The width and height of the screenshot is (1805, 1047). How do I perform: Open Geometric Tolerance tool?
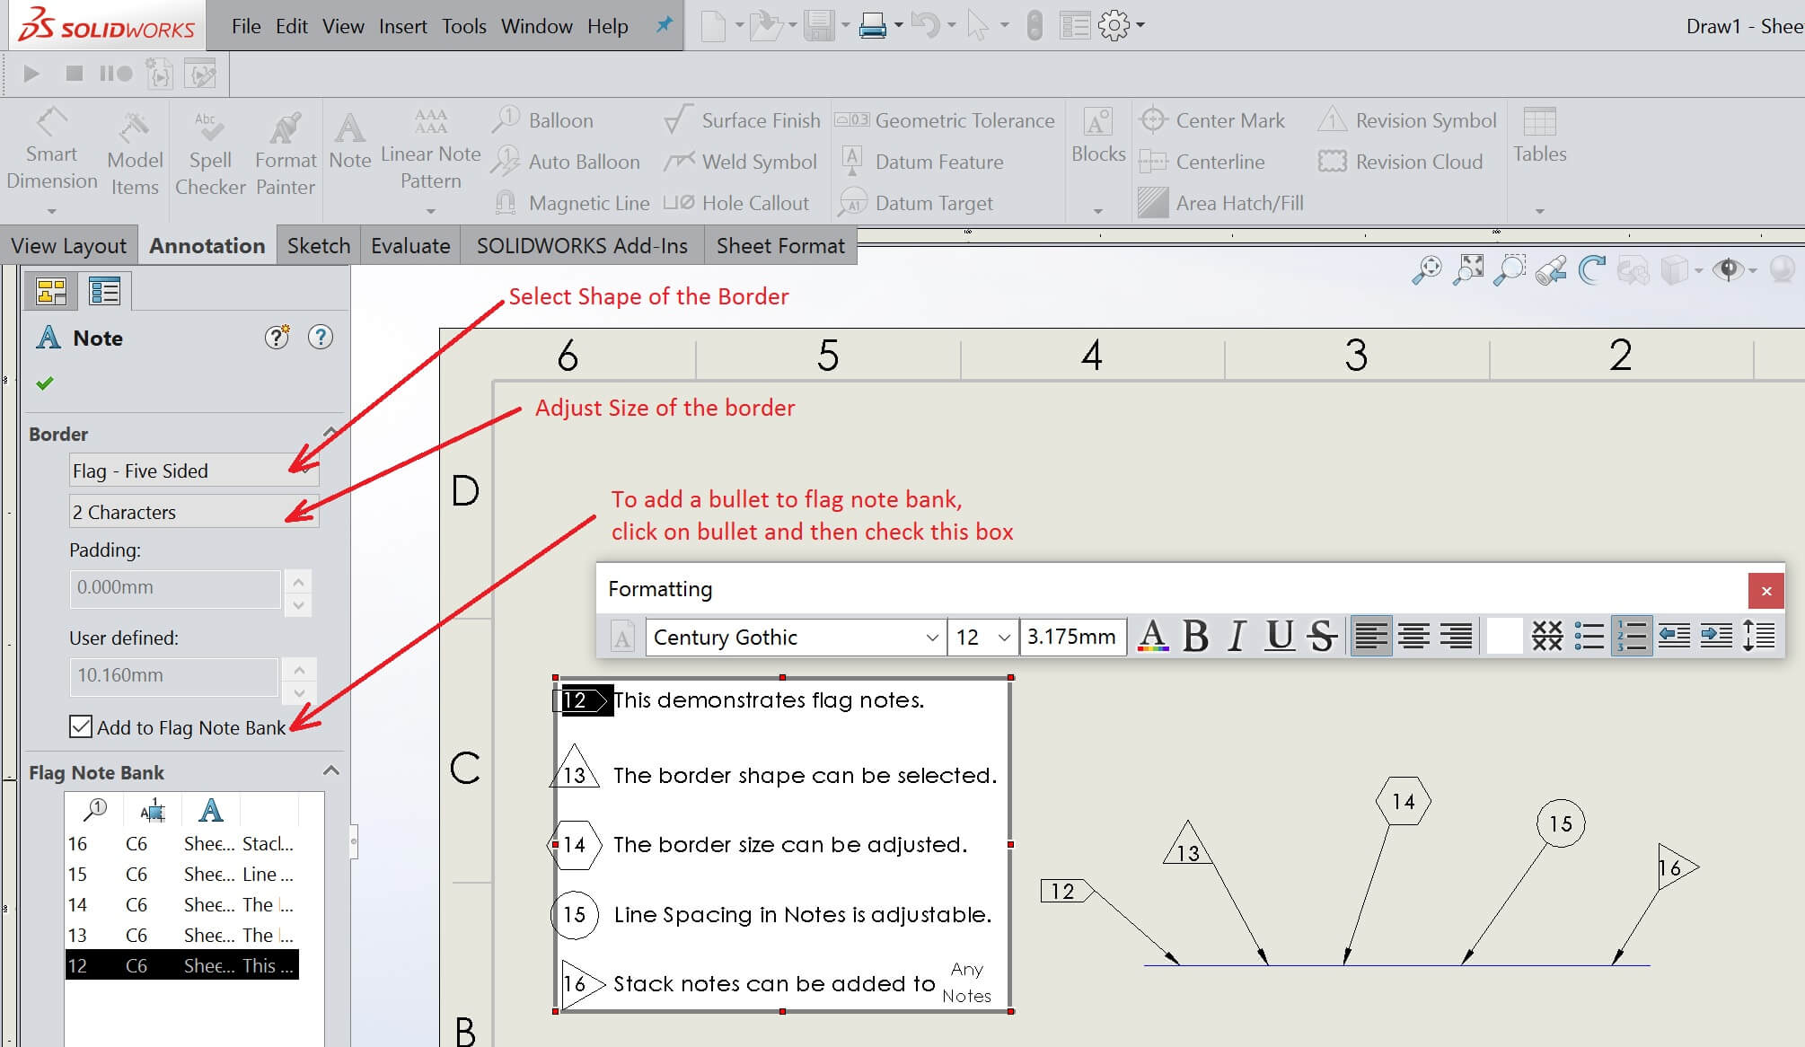click(x=945, y=120)
